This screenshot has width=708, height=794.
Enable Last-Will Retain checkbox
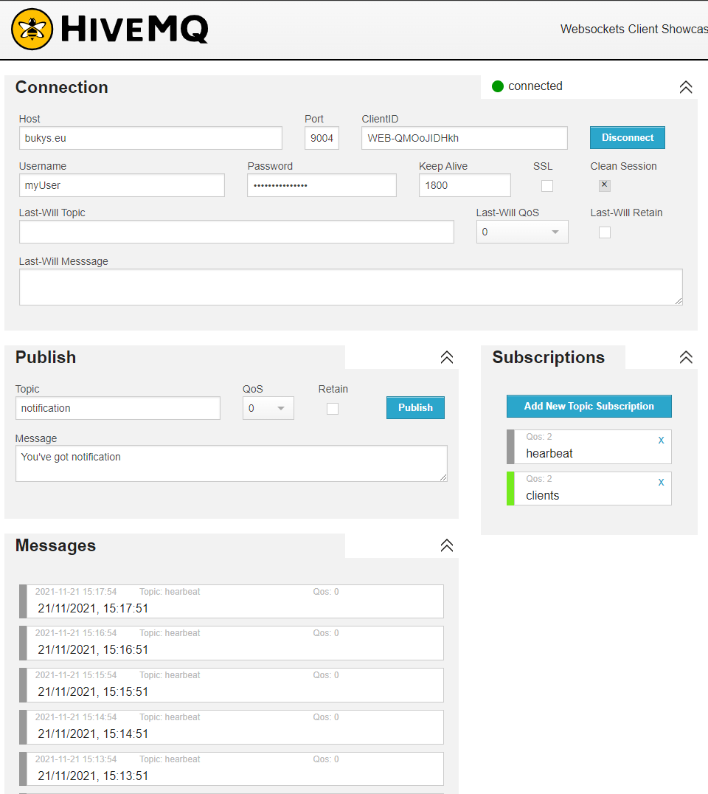click(604, 232)
